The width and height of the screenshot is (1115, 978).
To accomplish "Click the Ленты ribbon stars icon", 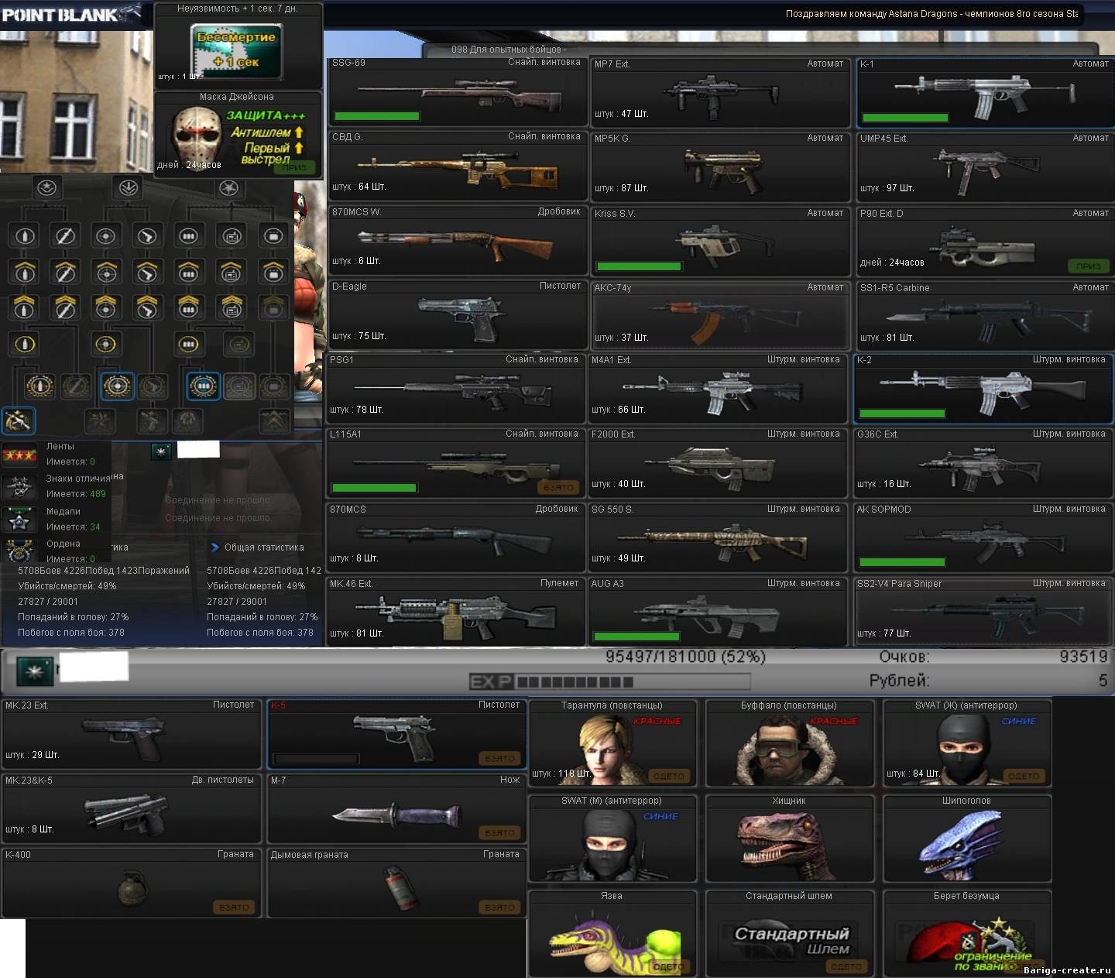I will point(19,455).
